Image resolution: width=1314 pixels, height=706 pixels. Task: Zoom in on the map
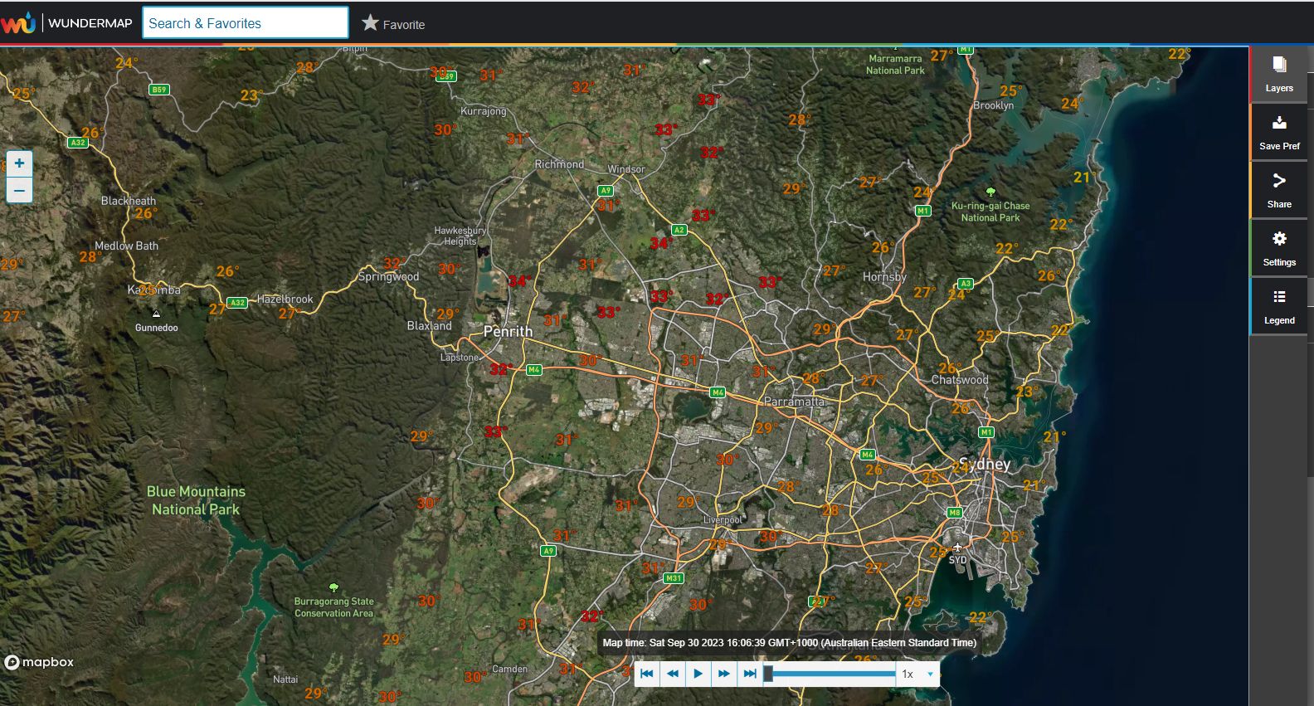click(19, 163)
